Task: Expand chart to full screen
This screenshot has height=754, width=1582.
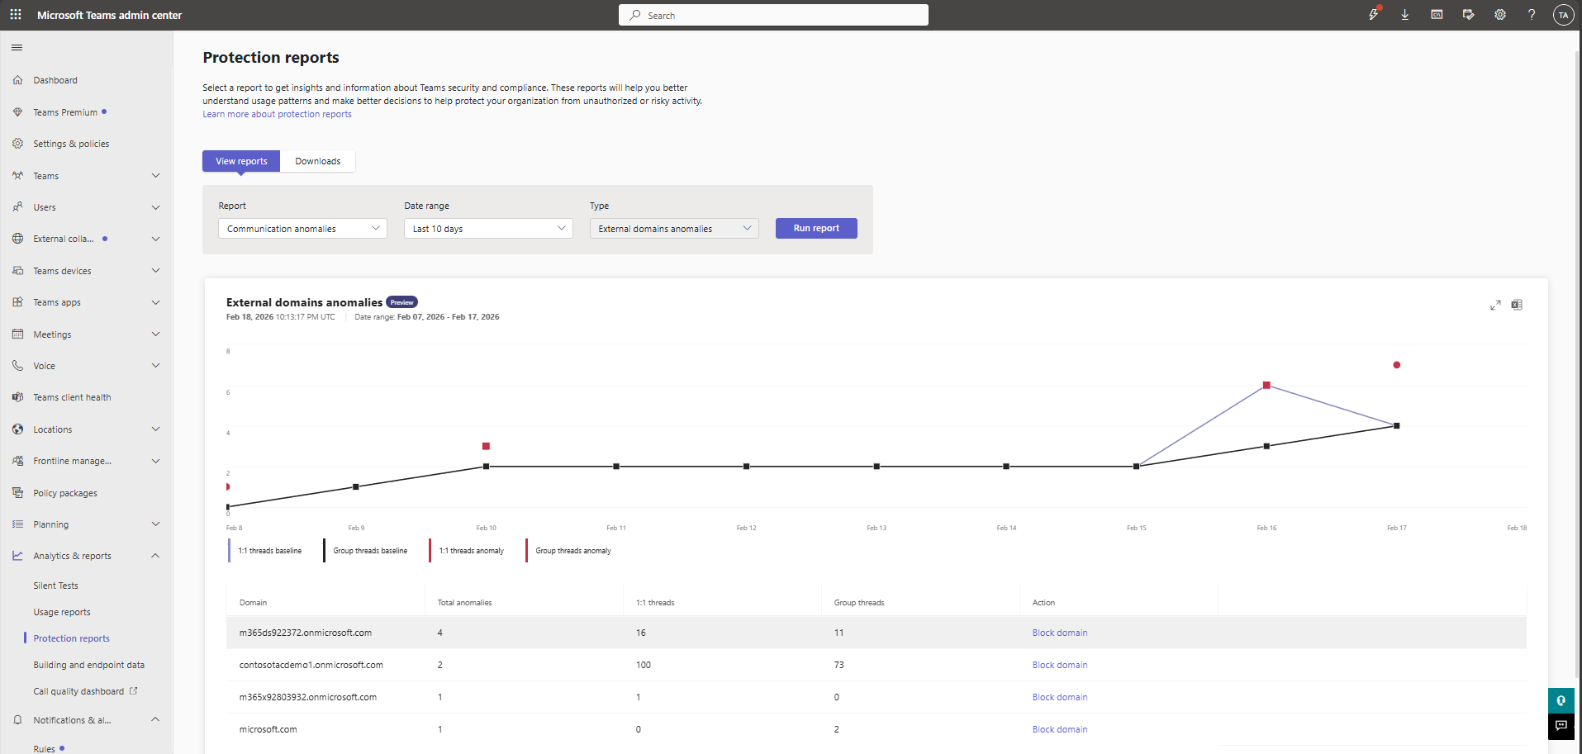Action: [1495, 305]
